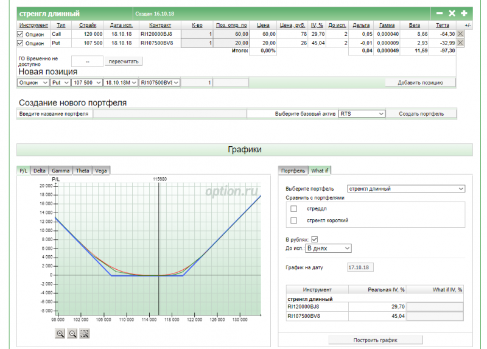Expand the 'В днях' dropdown
Image resolution: width=487 pixels, height=349 pixels.
pyautogui.click(x=328, y=249)
